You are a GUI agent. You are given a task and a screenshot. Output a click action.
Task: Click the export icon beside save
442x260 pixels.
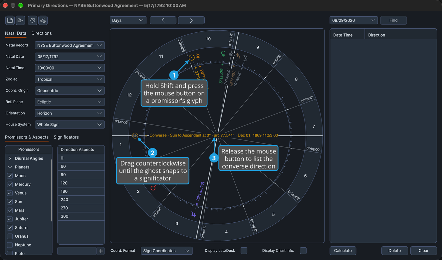pos(20,20)
